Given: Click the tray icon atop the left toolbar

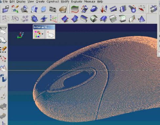Looking at the screenshot, I should tap(4, 28).
